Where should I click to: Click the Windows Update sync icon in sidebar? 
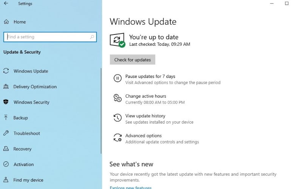[x=6, y=71]
